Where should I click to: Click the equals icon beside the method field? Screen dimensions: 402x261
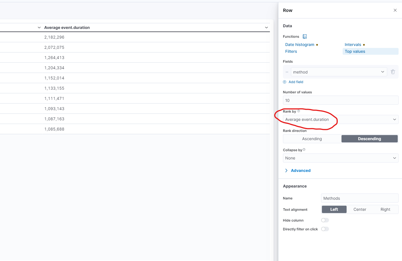click(x=287, y=72)
